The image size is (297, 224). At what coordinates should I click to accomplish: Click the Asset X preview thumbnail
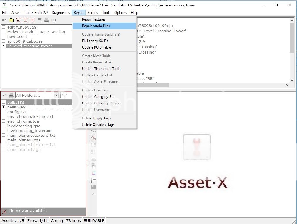[197, 147]
